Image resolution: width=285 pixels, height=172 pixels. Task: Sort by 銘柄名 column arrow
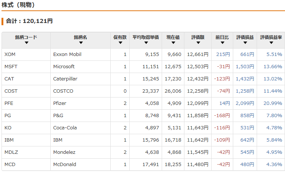tap(81, 43)
